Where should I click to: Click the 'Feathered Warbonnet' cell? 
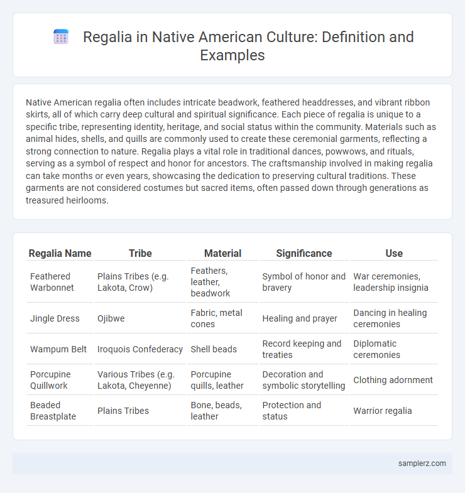click(60, 282)
